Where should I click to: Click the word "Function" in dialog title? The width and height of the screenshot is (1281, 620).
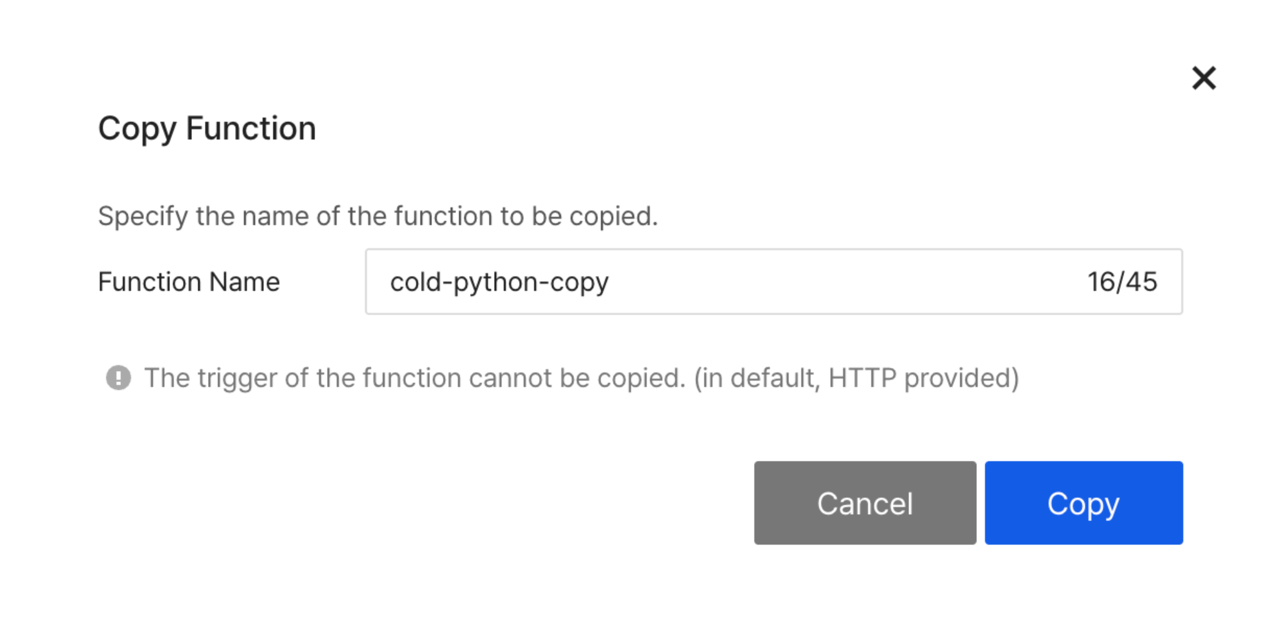tap(251, 129)
